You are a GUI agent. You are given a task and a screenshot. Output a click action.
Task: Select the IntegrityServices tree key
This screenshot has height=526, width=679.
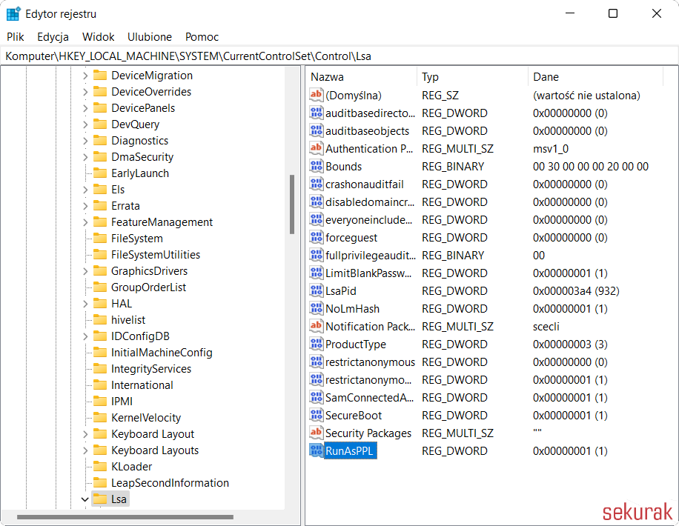[x=151, y=369]
